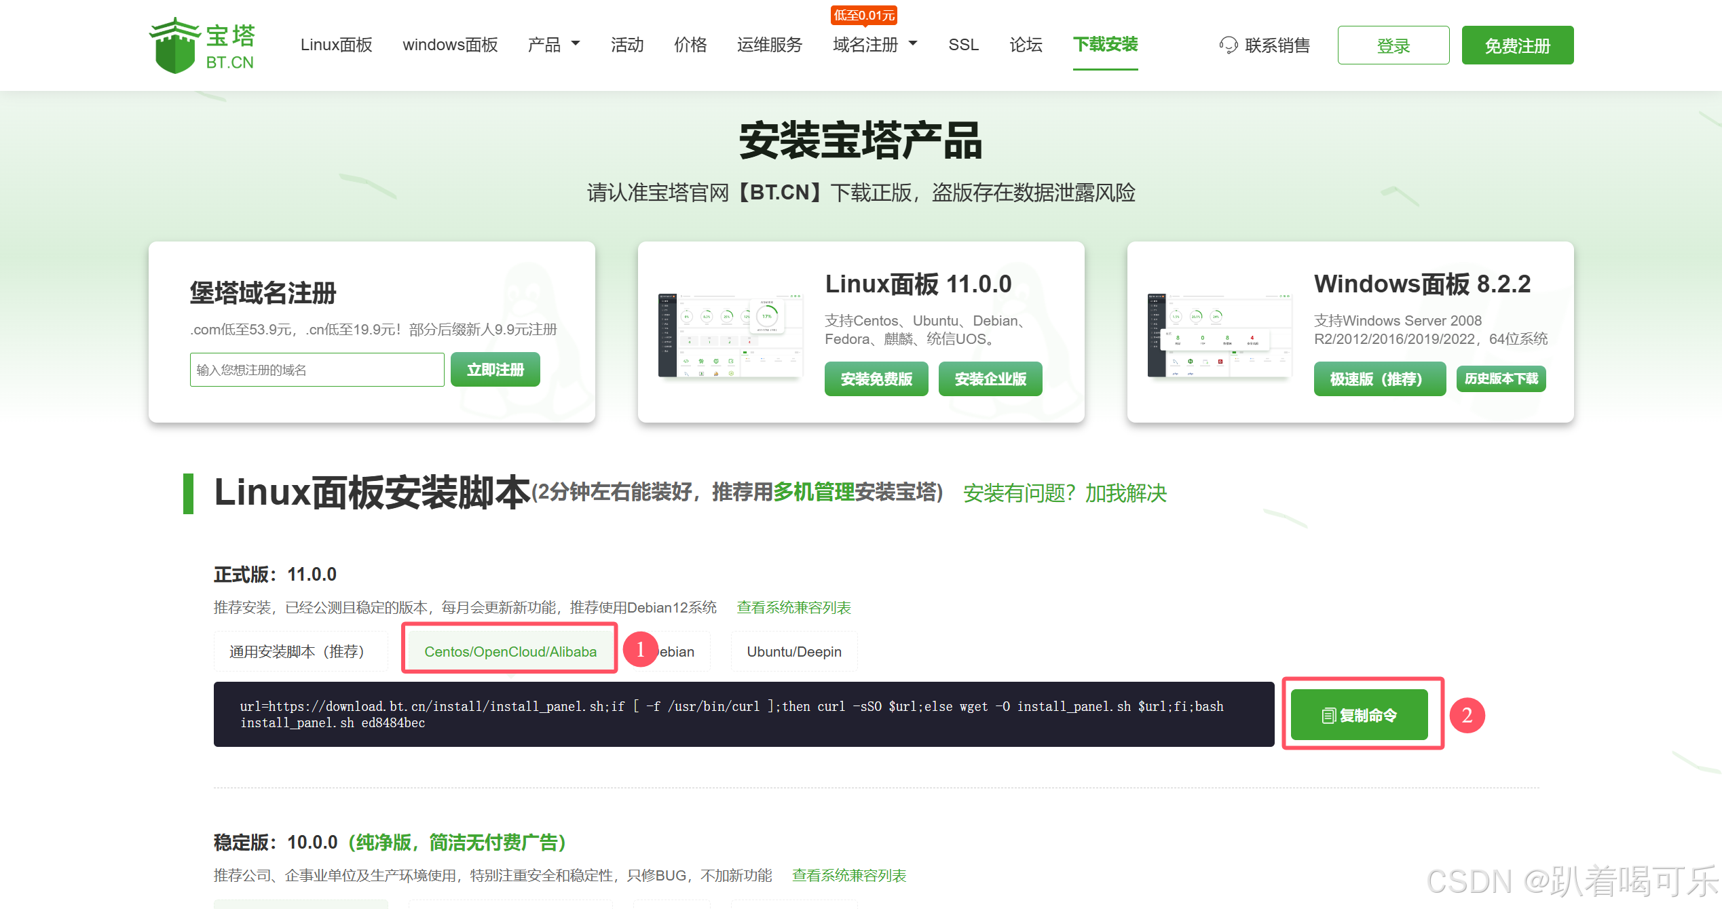
Task: Click 安装有问题？加我解决 link
Action: (x=1065, y=493)
